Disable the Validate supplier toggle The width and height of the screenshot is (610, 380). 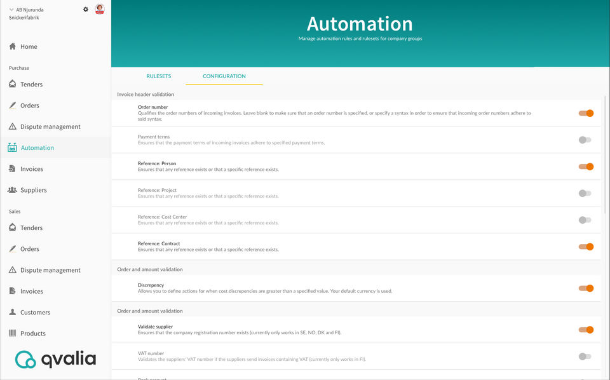click(586, 330)
